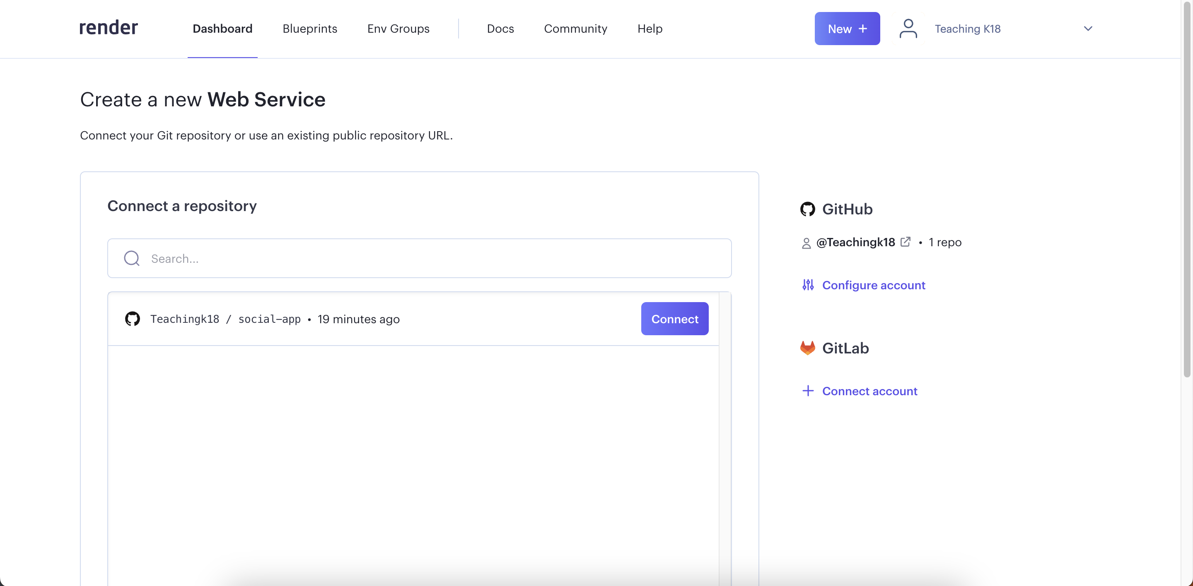Switch to Env Groups

click(398, 29)
